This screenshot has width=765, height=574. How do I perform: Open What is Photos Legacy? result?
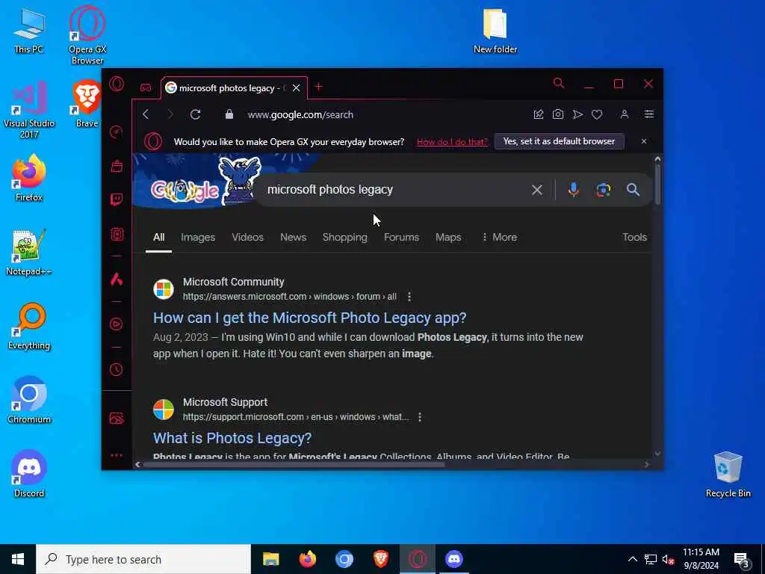(x=232, y=438)
